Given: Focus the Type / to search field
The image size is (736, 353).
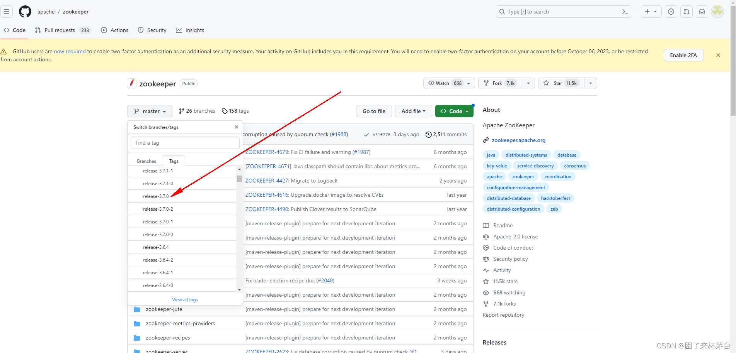Looking at the screenshot, I should pos(558,12).
